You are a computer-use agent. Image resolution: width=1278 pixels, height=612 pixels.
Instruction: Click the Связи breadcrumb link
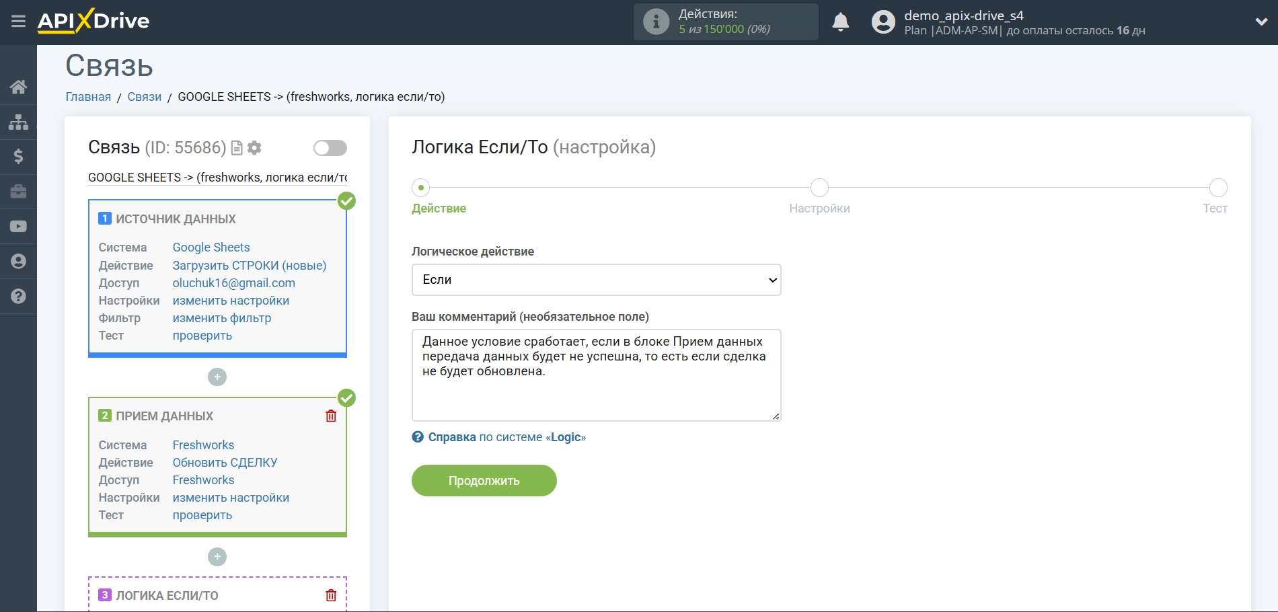pyautogui.click(x=144, y=97)
